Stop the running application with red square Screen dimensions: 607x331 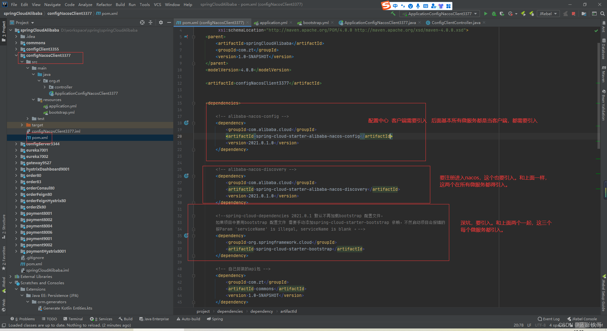coord(573,14)
